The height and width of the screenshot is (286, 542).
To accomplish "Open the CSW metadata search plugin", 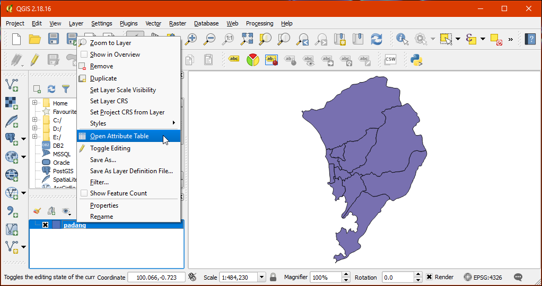I will 391,60.
